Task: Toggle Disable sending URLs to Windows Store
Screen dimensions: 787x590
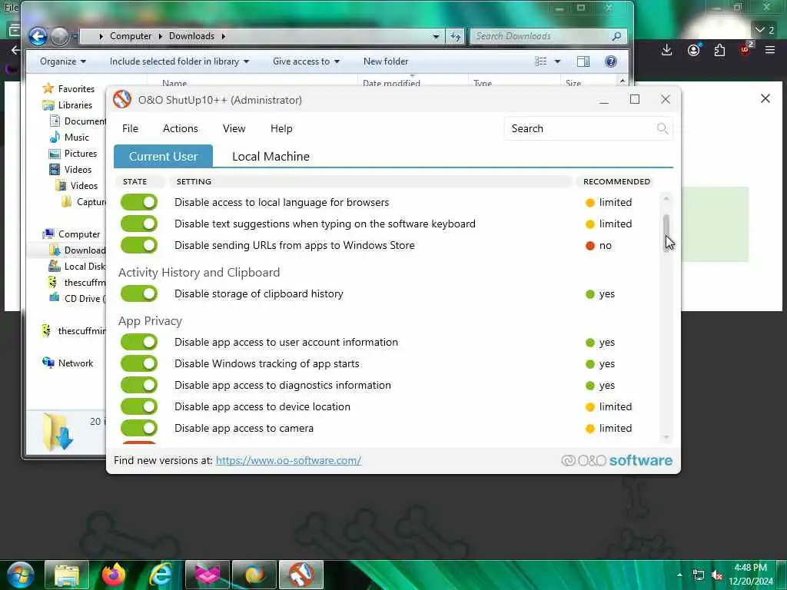Action: point(139,245)
